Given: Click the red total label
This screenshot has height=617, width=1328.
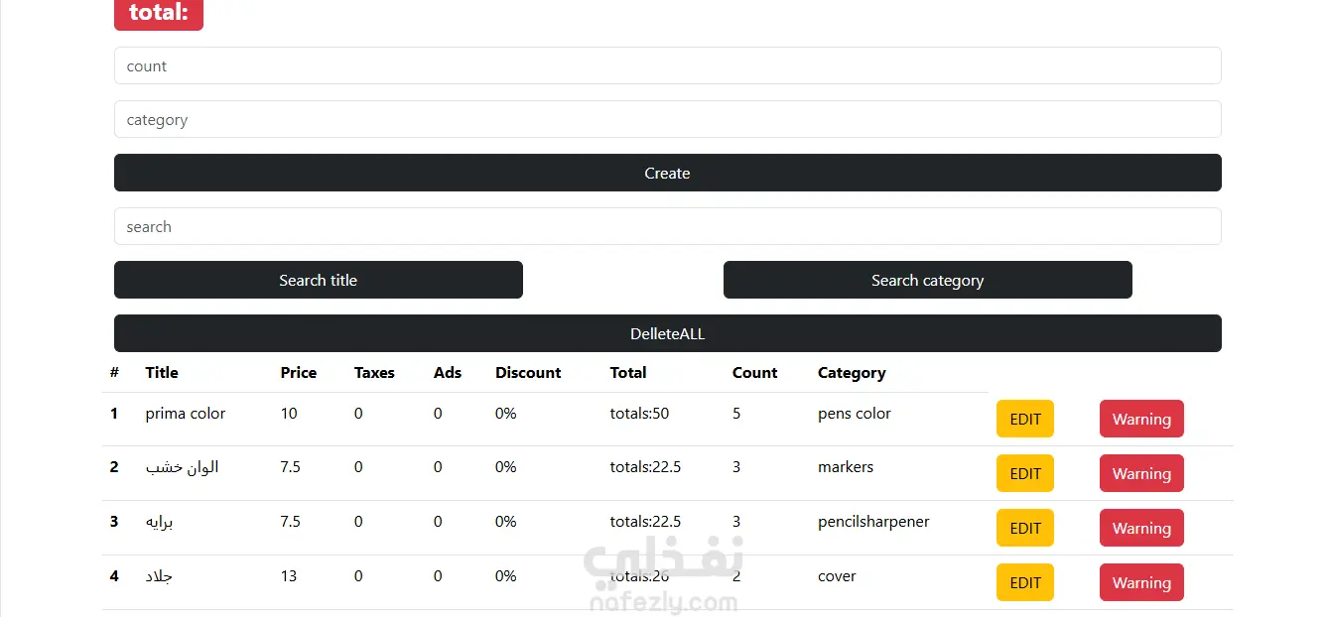Looking at the screenshot, I should coord(159,14).
